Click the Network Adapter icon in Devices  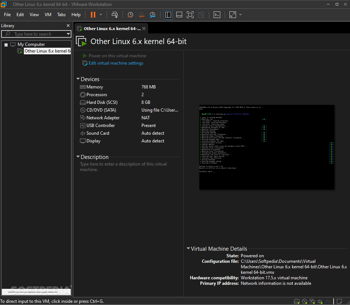[83, 117]
